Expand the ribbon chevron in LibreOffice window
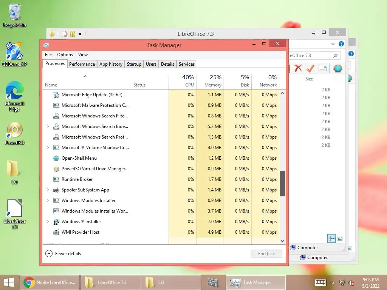Screen dimensions: 387x290 (333, 44)
